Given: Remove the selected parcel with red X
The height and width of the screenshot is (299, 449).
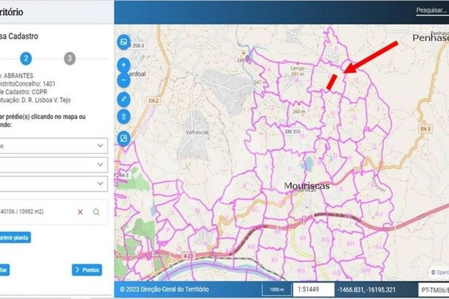Looking at the screenshot, I should (x=80, y=212).
